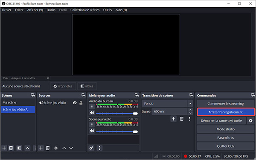Open the preview scaling dropdown arrow
This screenshot has width=256, height=160.
point(48,78)
